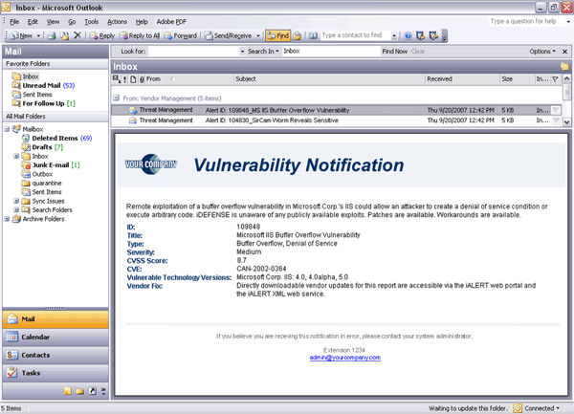Click the blue Help question mark icon
Viewport: 574px width, 414px height.
click(408, 35)
